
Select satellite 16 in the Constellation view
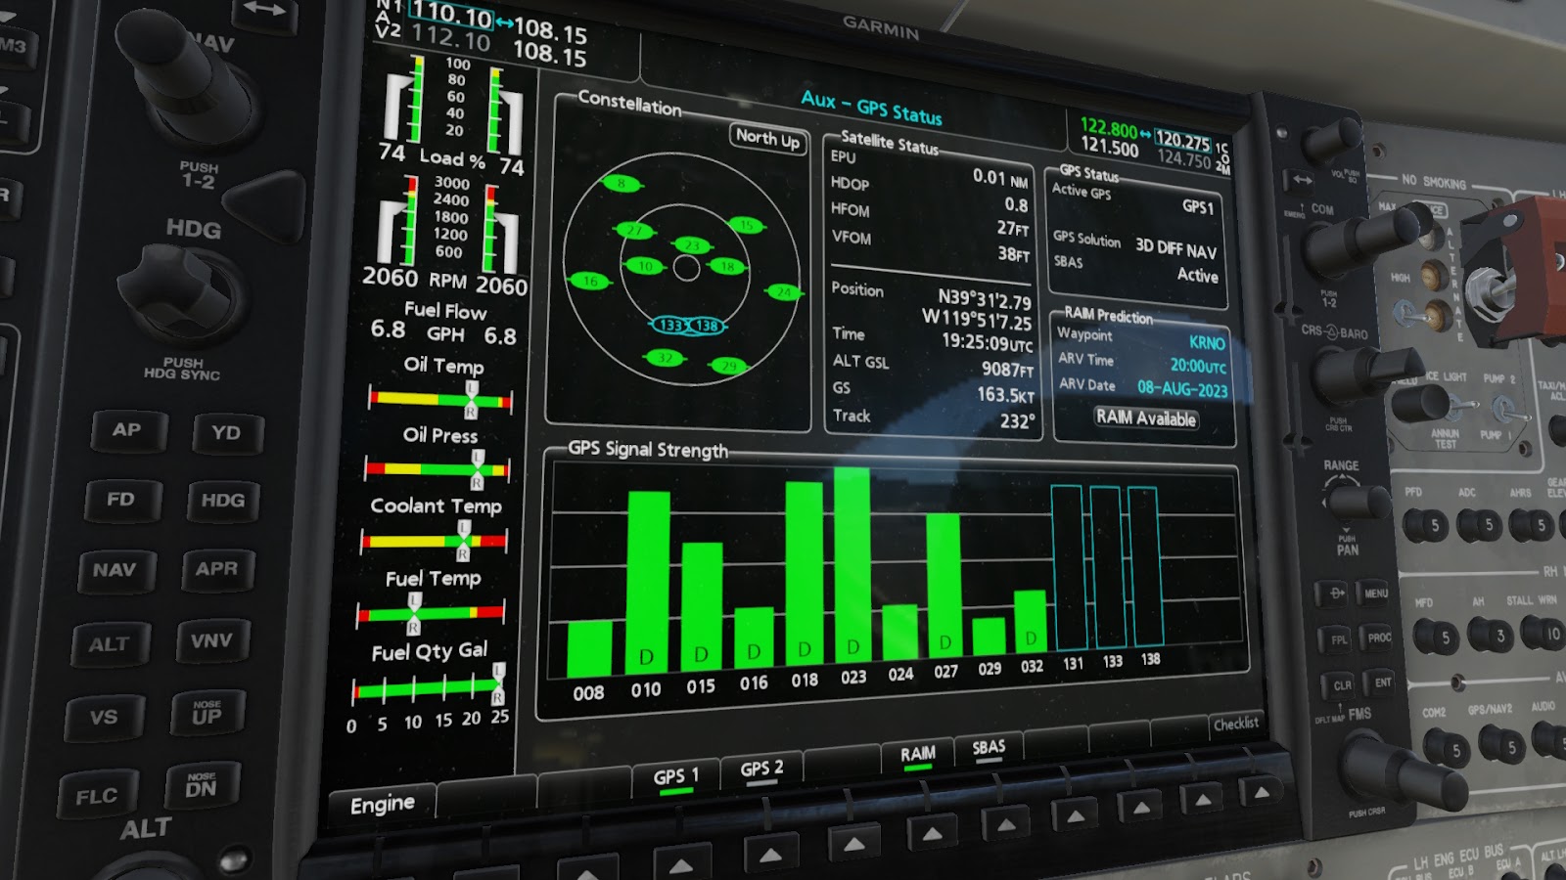589,281
